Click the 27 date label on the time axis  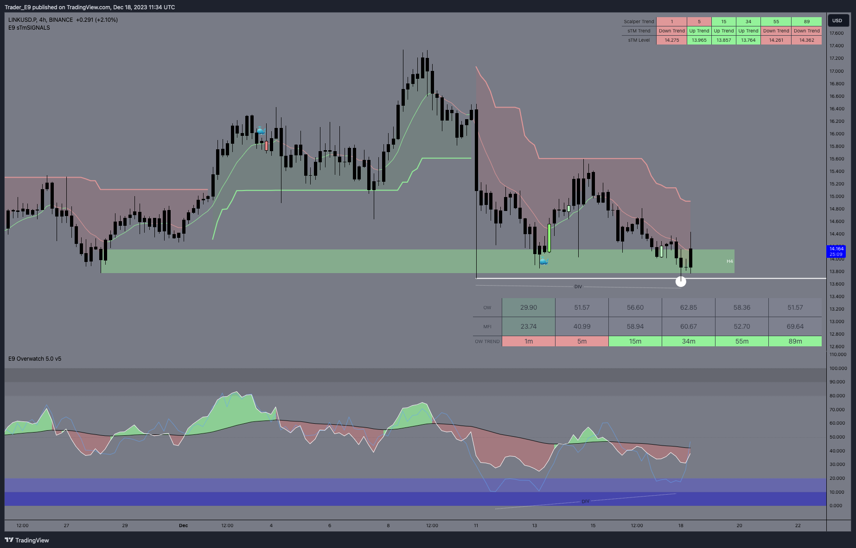click(x=67, y=526)
